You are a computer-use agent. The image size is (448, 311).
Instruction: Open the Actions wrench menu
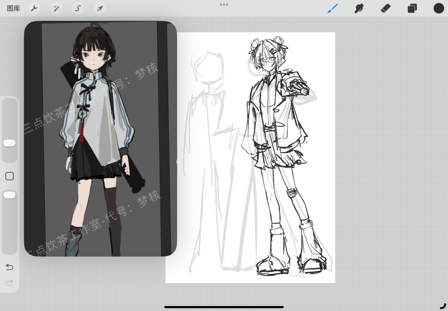[34, 8]
